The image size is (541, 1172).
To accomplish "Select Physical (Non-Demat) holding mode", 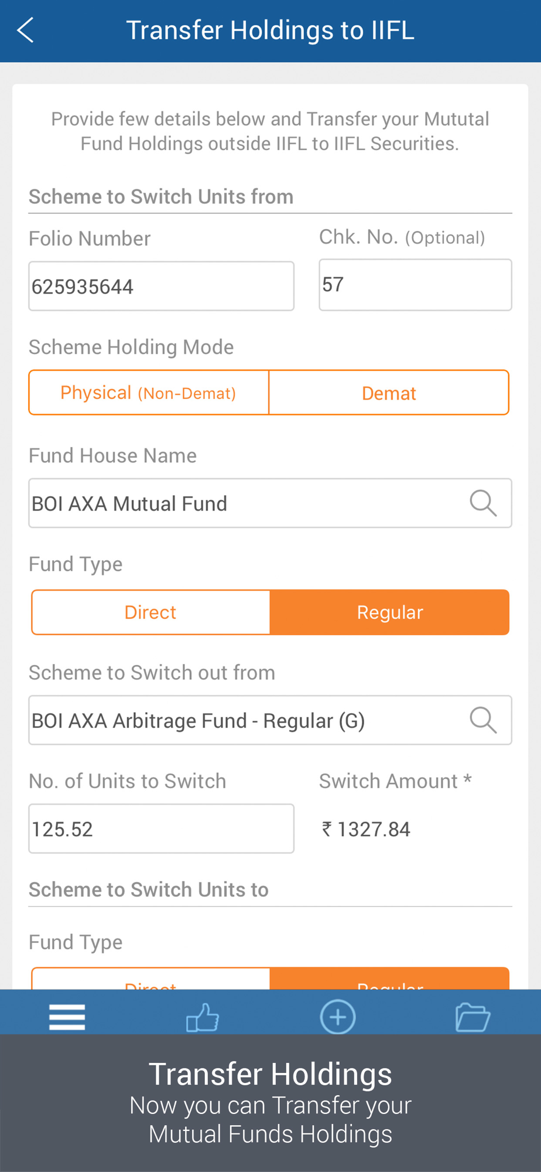I will click(149, 393).
